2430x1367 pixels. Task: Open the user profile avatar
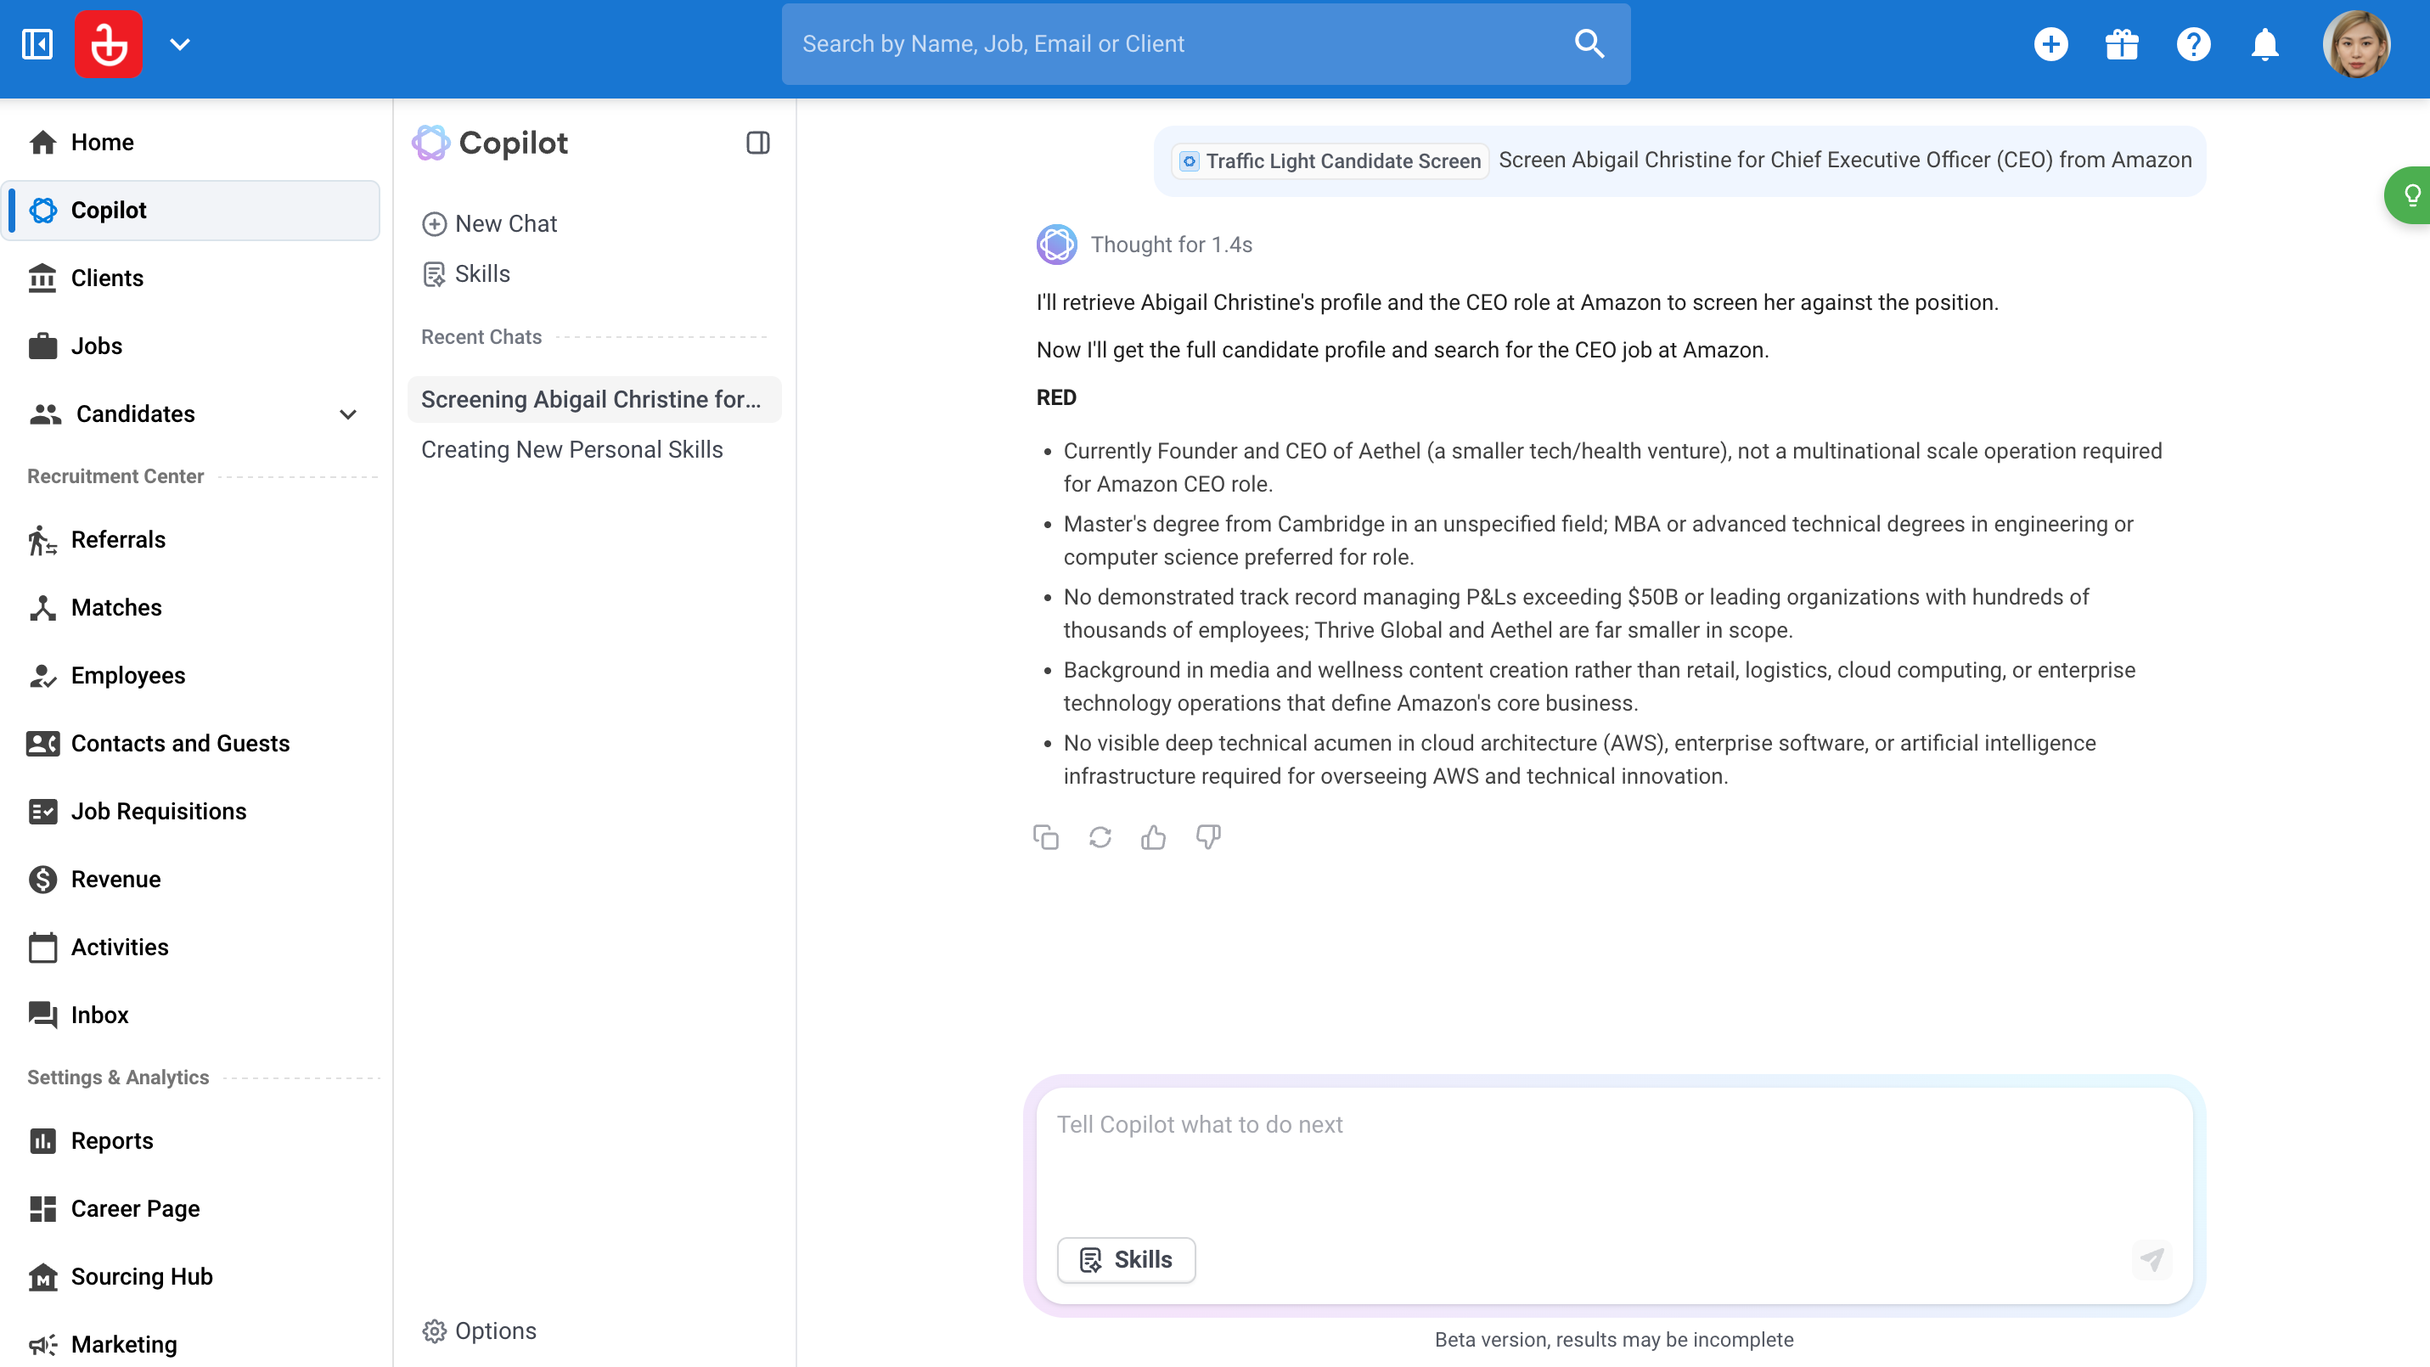coord(2355,44)
